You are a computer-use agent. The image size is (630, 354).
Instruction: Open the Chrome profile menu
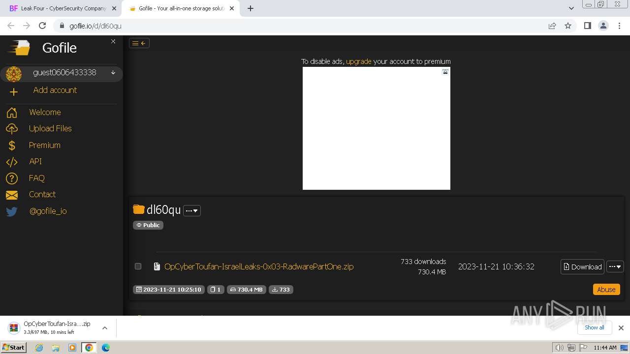(603, 26)
